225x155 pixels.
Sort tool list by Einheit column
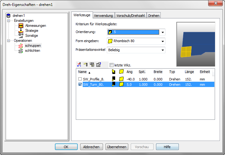205,72
